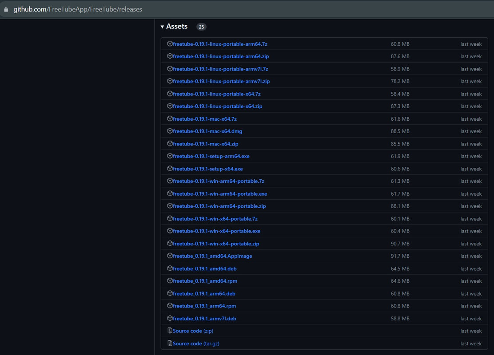Click the package icon beside amd64.AppImage
The image size is (494, 355).
pyautogui.click(x=170, y=256)
